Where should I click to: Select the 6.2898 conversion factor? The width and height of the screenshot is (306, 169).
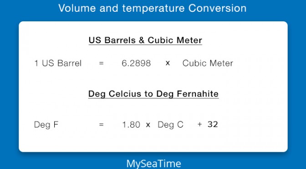coord(136,63)
